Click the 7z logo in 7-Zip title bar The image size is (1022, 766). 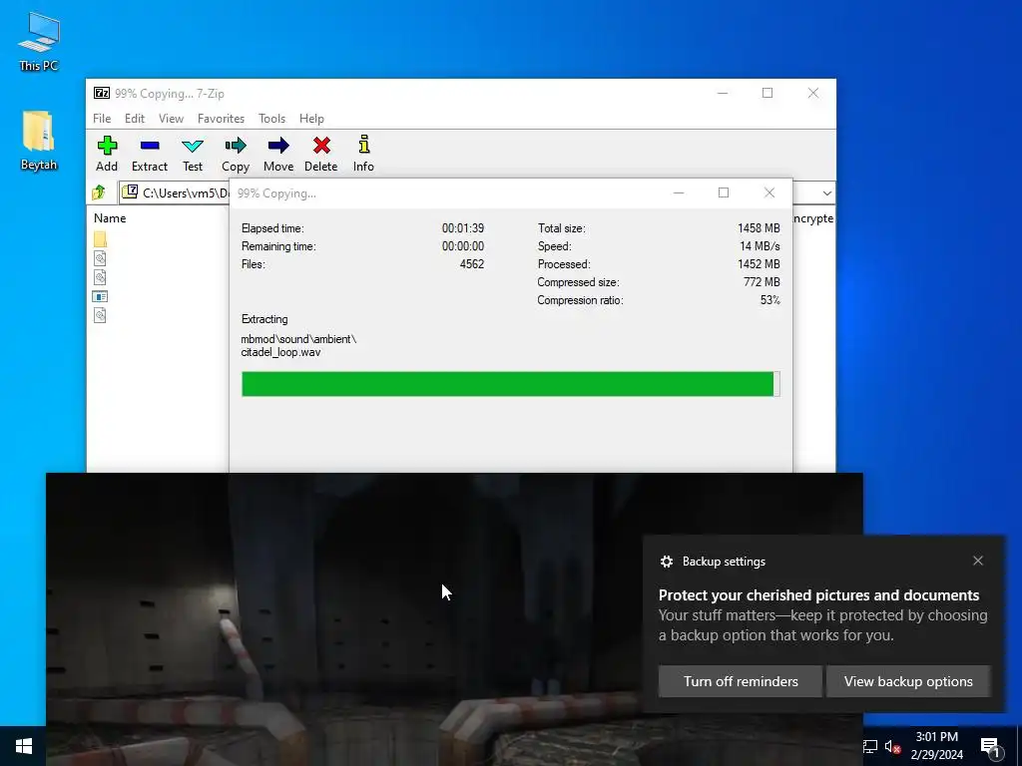[x=101, y=93]
